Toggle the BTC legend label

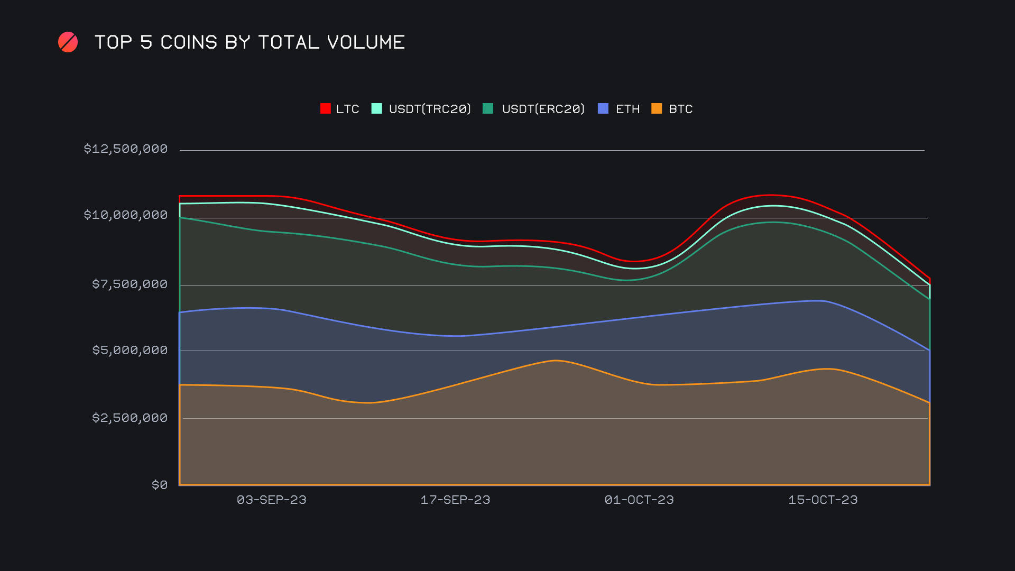(680, 109)
